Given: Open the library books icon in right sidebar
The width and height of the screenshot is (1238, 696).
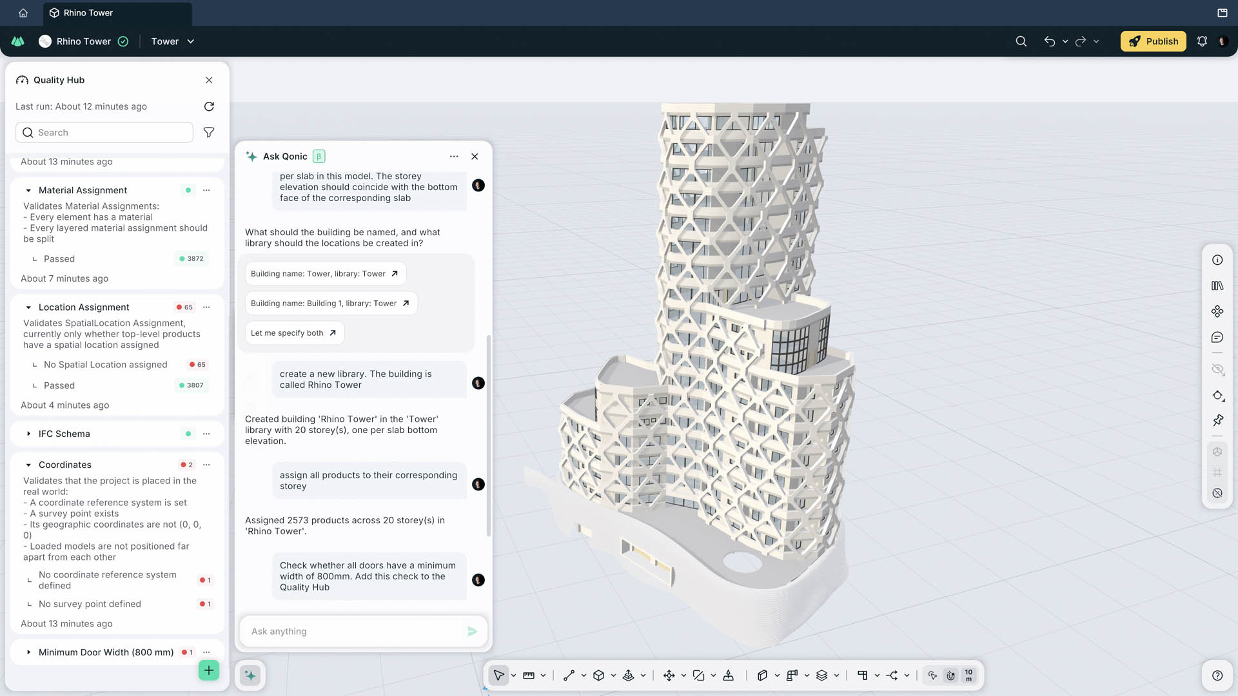Looking at the screenshot, I should point(1217,285).
